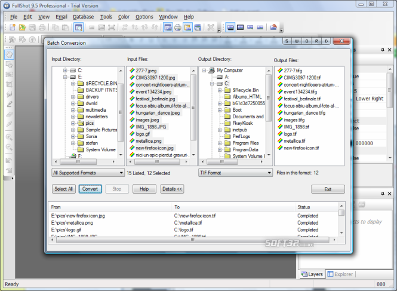Open the Tools menu

[106, 17]
